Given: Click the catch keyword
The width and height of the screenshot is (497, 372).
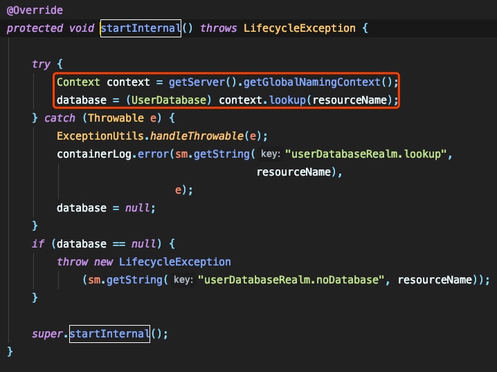Looking at the screenshot, I should (x=60, y=118).
